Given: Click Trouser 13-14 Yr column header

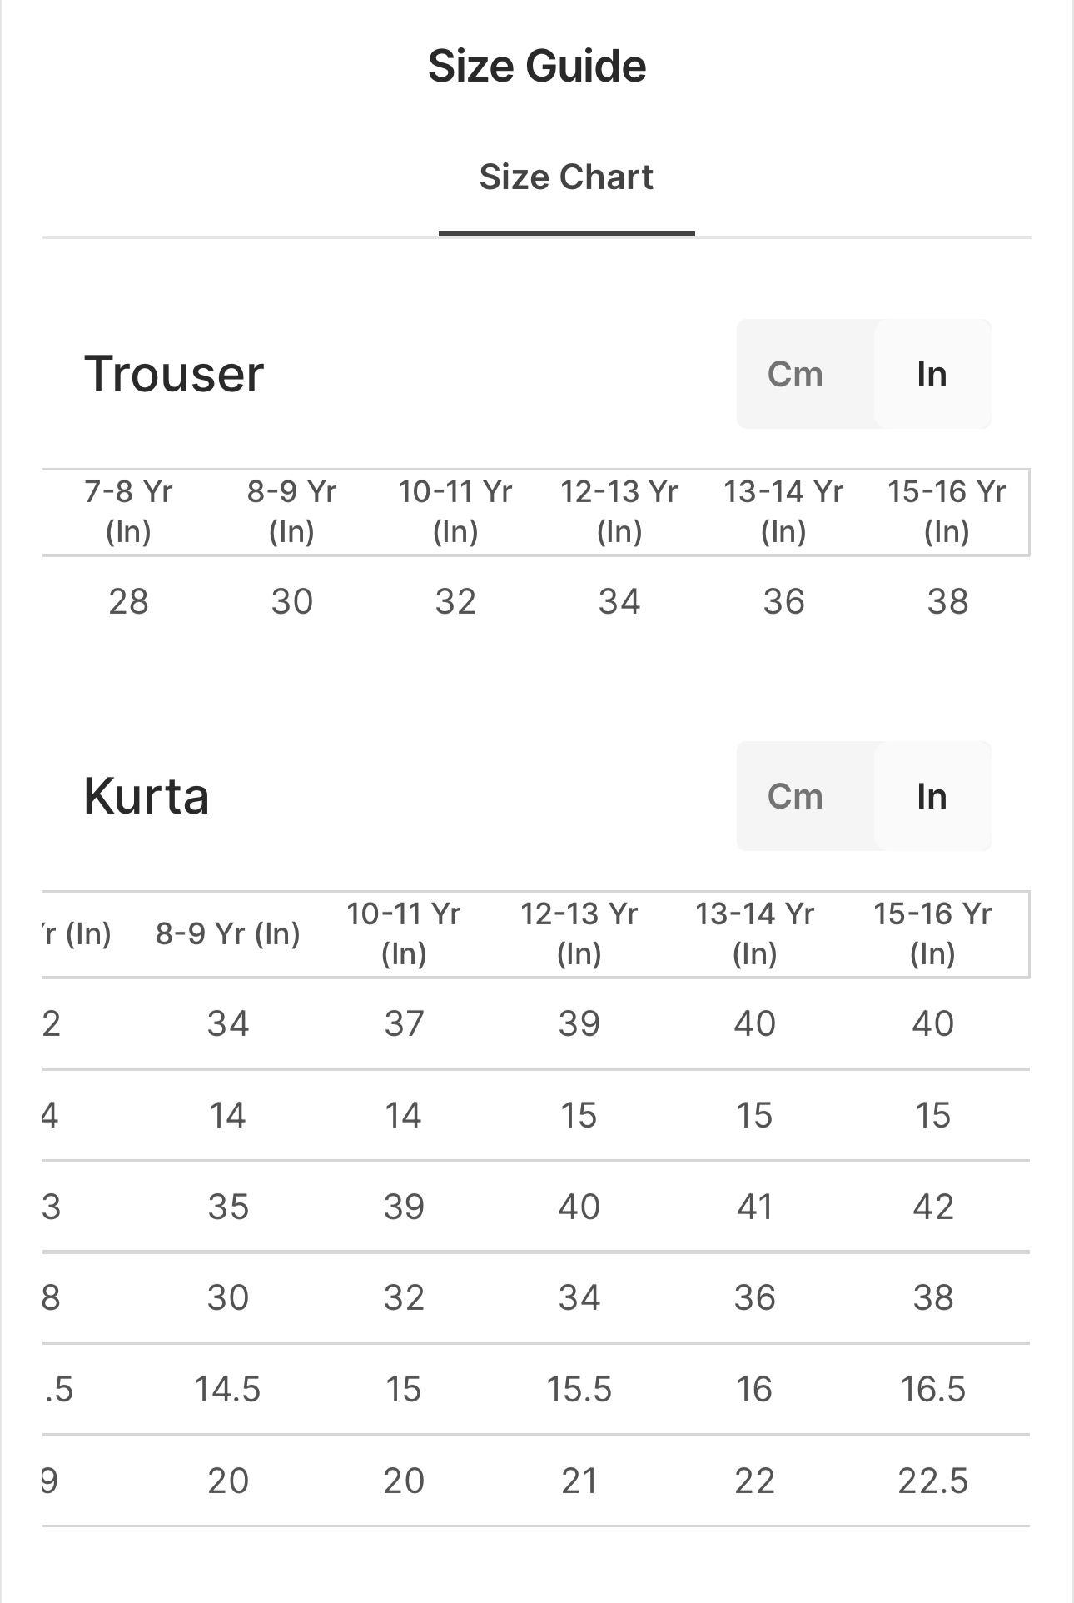Looking at the screenshot, I should (783, 511).
